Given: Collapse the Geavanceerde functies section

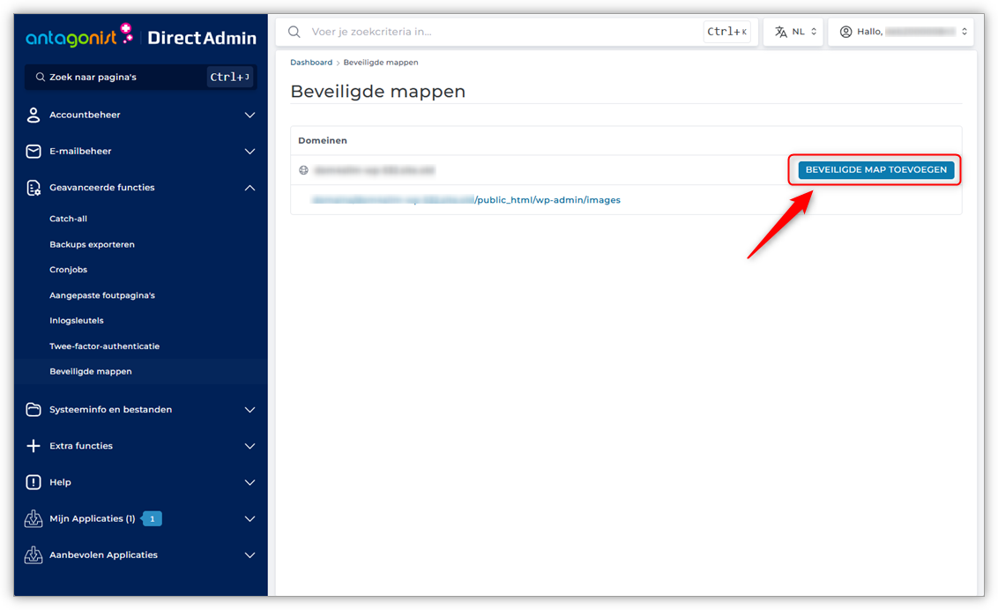Looking at the screenshot, I should point(249,188).
